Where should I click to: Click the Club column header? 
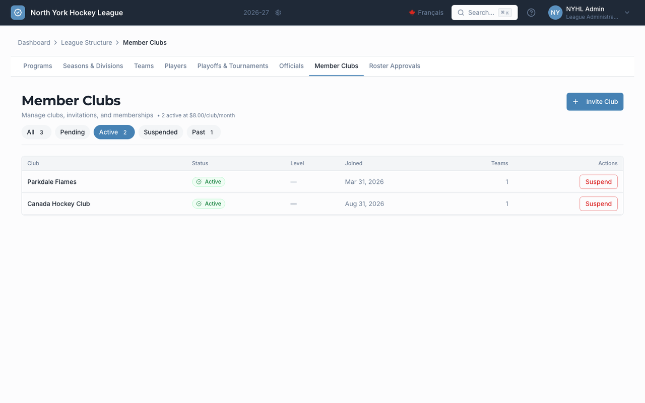pyautogui.click(x=33, y=163)
